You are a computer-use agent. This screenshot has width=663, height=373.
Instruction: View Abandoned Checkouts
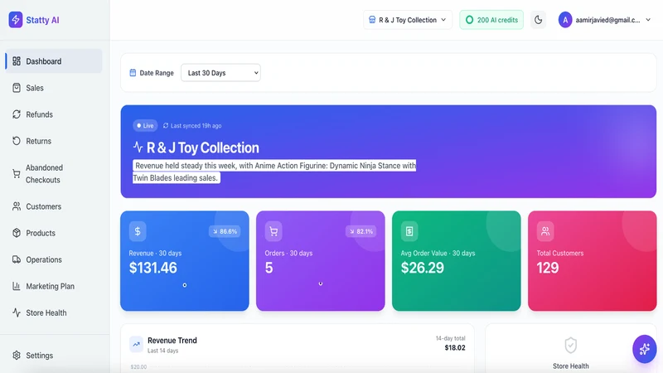point(54,174)
